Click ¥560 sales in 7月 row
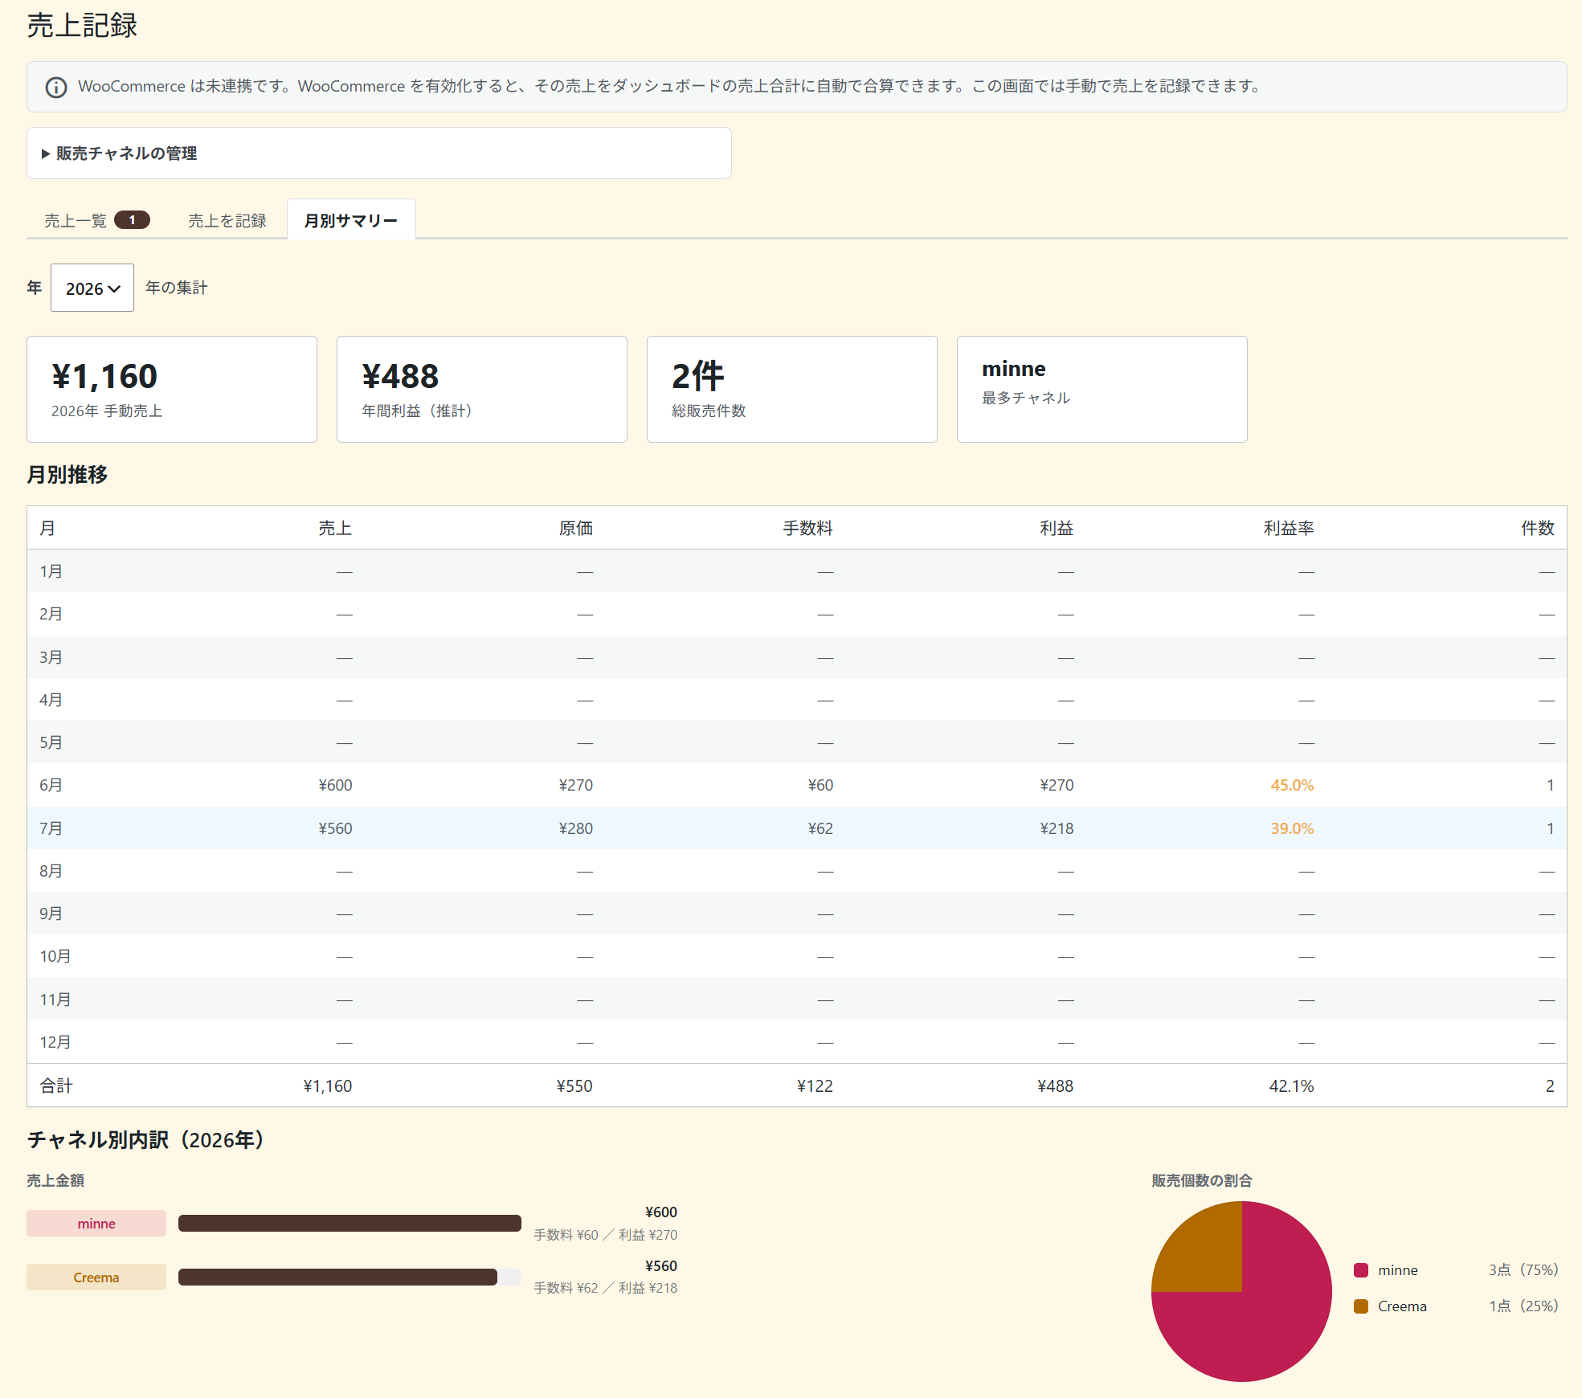This screenshot has height=1398, width=1582. click(x=335, y=828)
